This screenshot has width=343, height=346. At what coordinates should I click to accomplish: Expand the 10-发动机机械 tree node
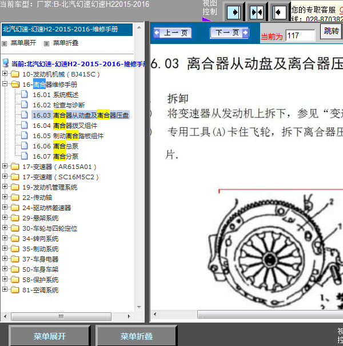(5, 74)
